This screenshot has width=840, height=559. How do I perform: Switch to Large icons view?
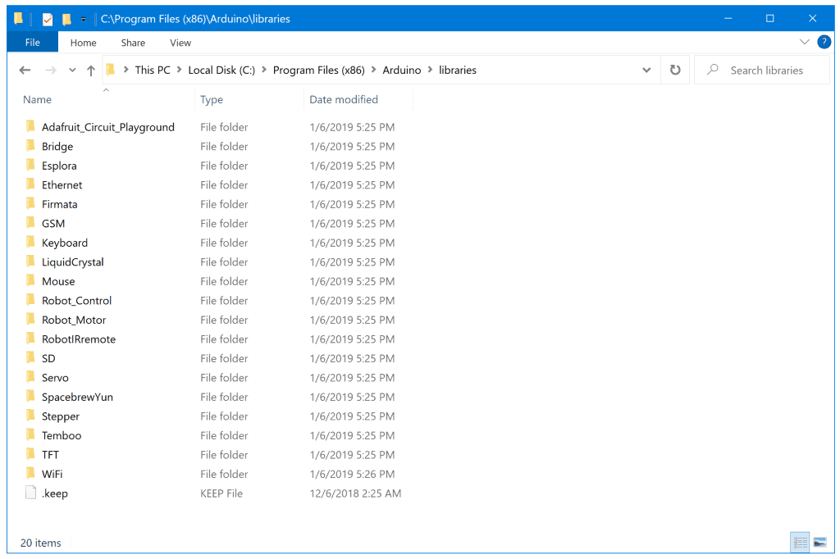[819, 543]
